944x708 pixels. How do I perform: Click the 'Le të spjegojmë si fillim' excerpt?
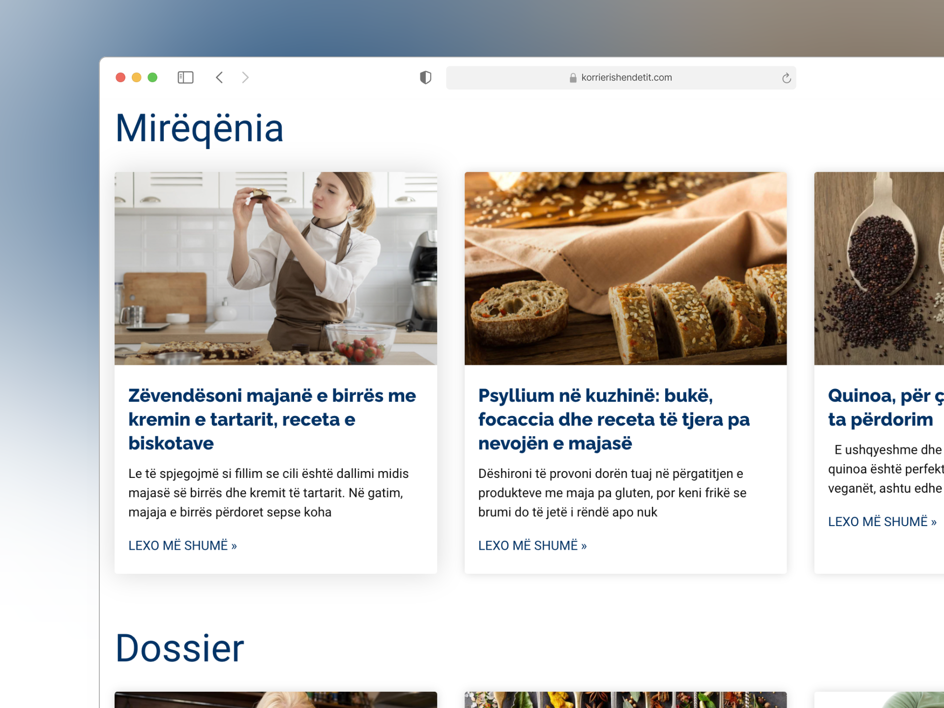(x=268, y=493)
